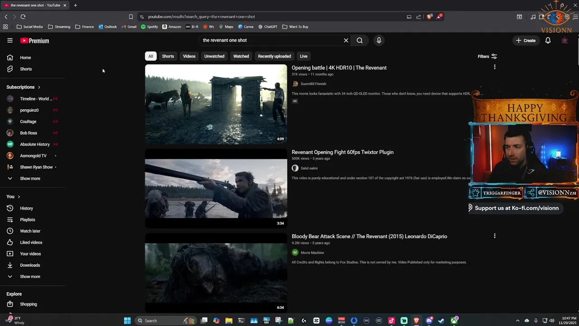Select the All filter chip

tap(151, 56)
